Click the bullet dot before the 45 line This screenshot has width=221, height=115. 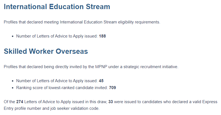click(x=13, y=81)
